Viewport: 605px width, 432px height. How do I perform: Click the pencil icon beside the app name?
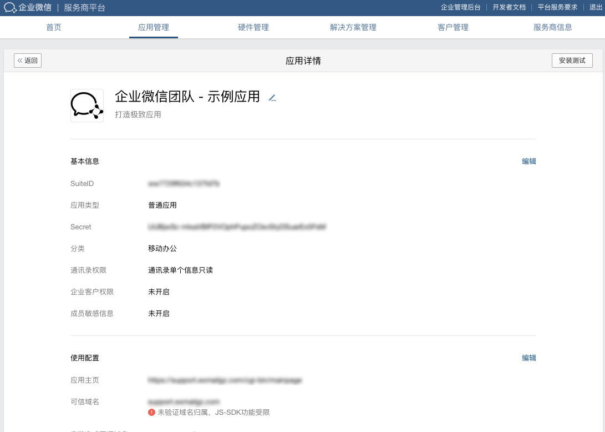[x=272, y=98]
